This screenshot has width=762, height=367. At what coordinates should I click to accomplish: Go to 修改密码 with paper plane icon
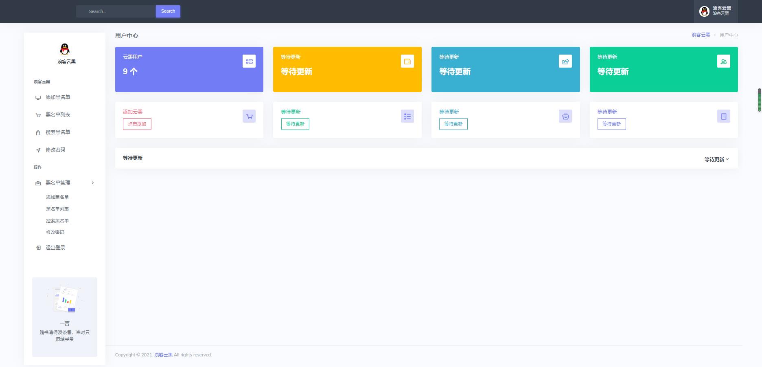55,150
